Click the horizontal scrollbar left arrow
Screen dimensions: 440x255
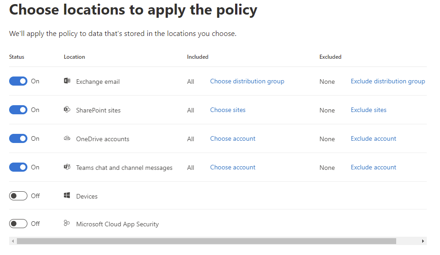(13, 241)
